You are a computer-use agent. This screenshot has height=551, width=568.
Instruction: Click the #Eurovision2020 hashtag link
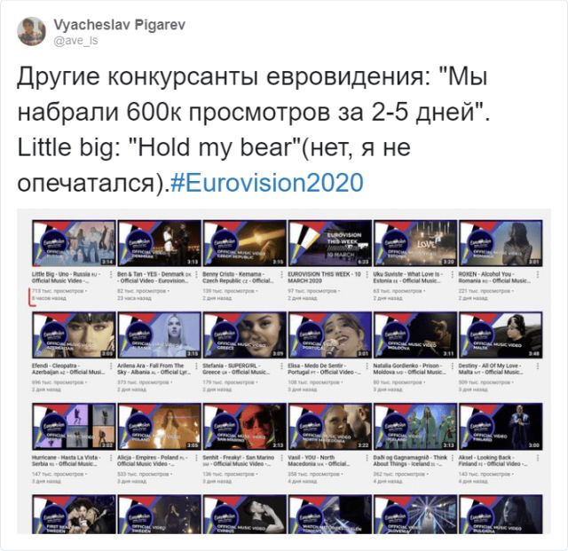point(266,183)
